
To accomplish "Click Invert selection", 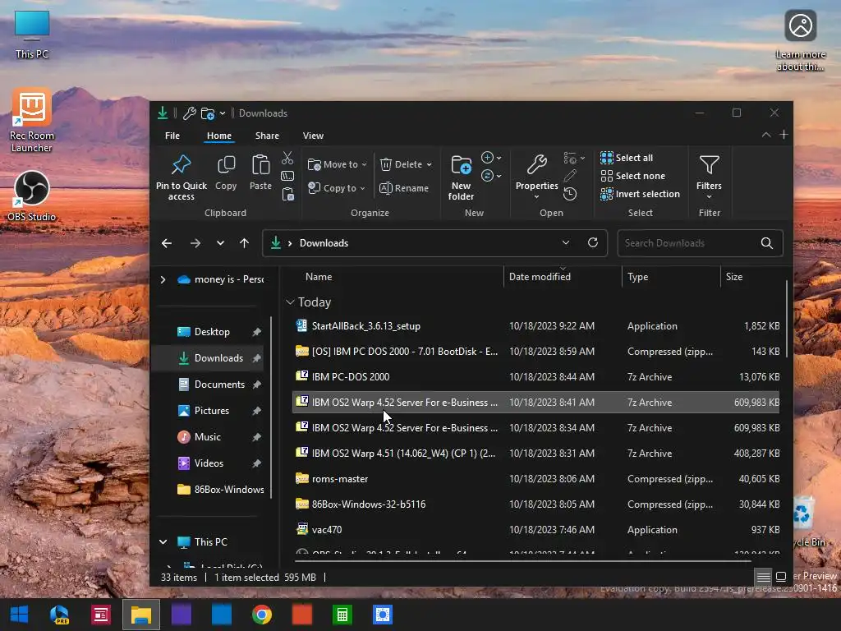I will point(640,194).
